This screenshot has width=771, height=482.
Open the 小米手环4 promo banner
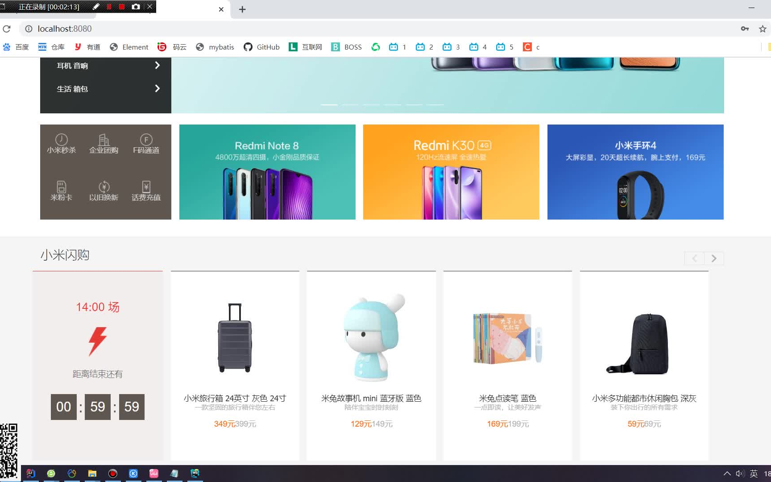click(x=635, y=172)
